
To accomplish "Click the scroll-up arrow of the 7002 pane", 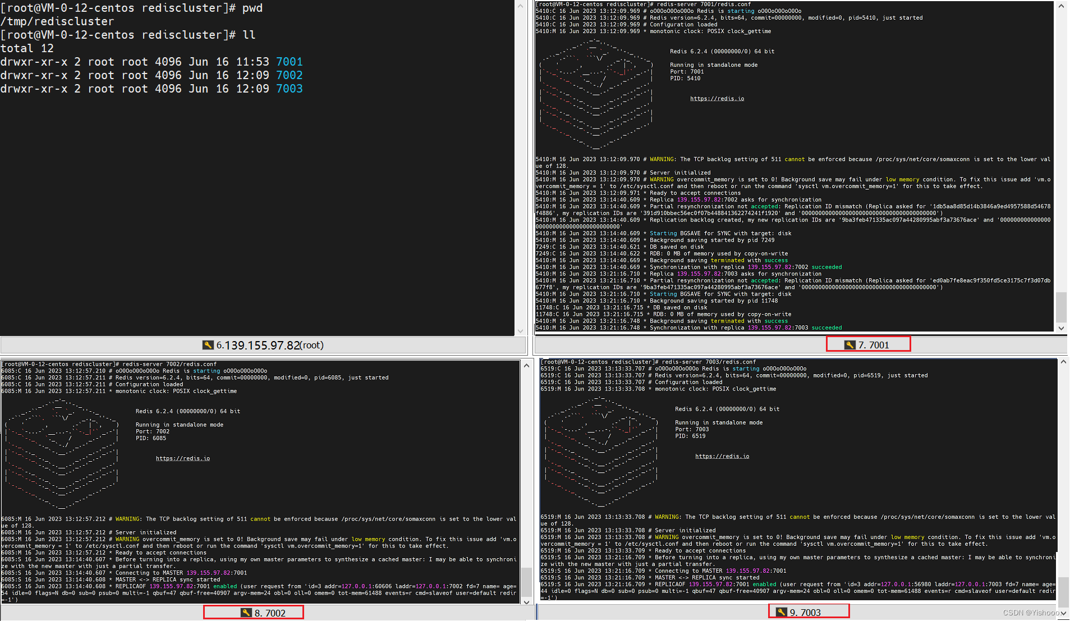I will (x=526, y=366).
